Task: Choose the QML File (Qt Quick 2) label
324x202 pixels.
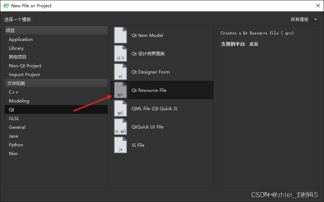Action: (x=154, y=109)
